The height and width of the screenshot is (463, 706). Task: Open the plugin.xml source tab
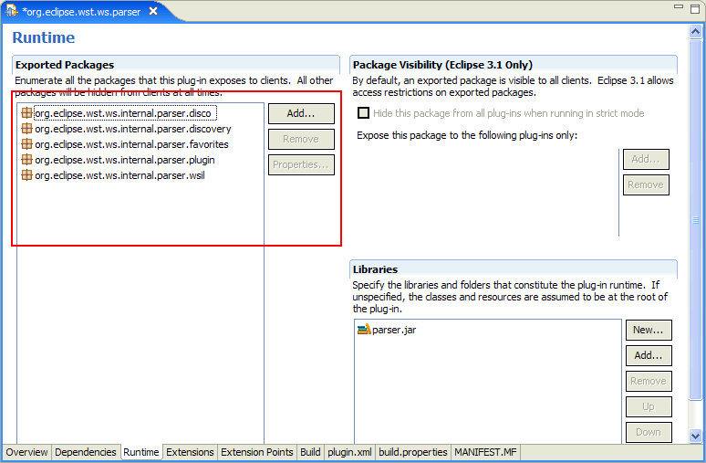pos(350,452)
